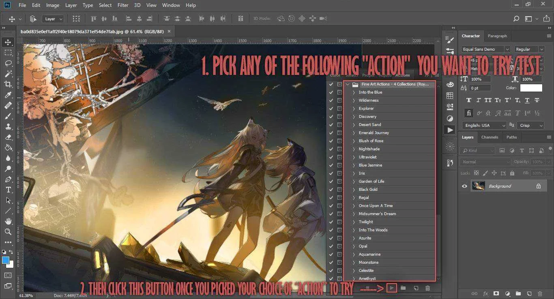554x299 pixels.
Task: Open the Crisp anti-aliasing dropdown
Action: click(531, 126)
